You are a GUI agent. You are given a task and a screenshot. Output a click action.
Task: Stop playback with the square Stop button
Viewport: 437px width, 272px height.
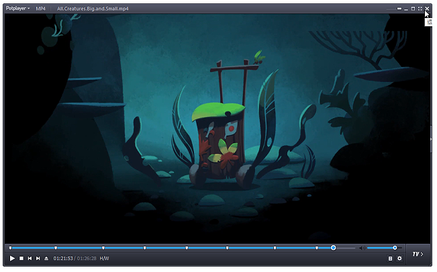21,259
